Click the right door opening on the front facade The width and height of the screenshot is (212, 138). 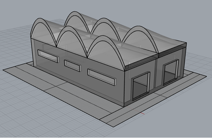coord(171,72)
